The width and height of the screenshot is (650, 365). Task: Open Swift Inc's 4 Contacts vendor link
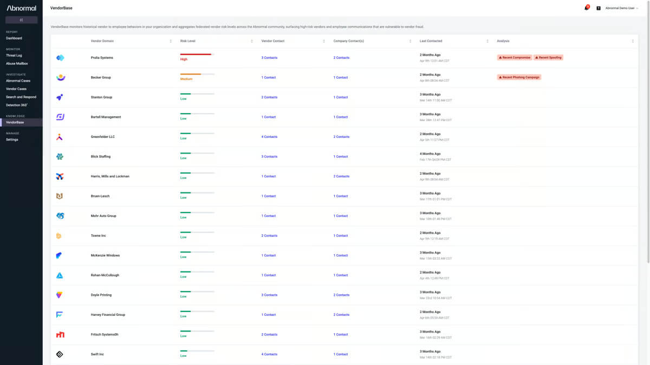click(x=269, y=354)
